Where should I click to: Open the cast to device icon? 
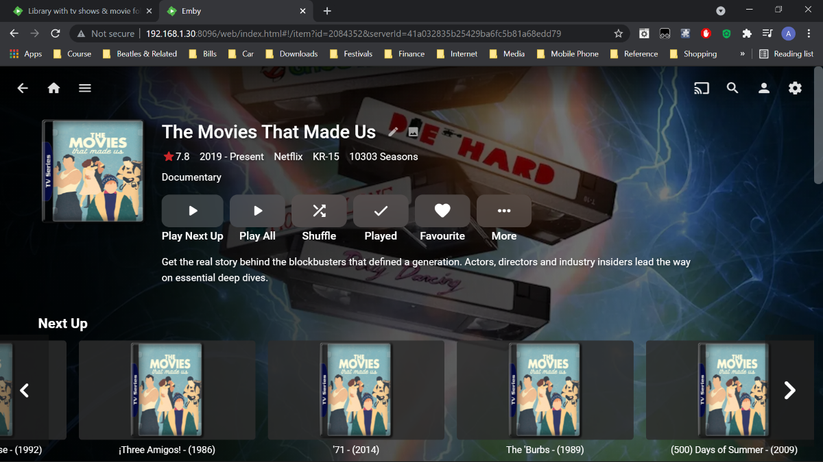pyautogui.click(x=701, y=88)
